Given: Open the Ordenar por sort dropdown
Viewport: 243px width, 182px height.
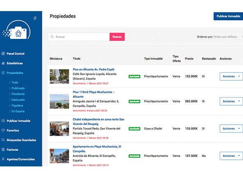Looking at the screenshot, I should (225, 37).
